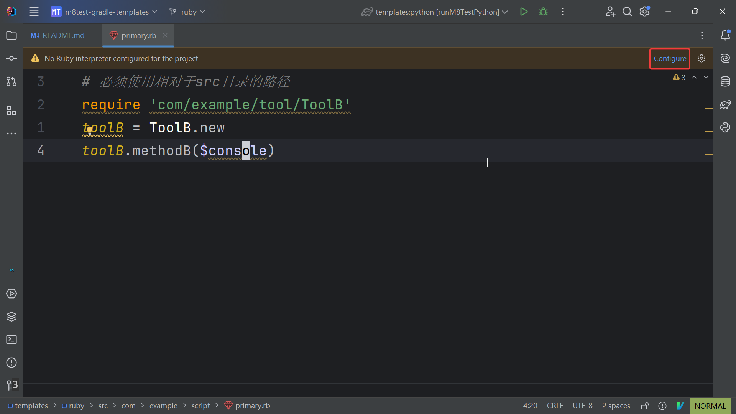Open the Database tool window
This screenshot has height=414, width=736.
725,81
